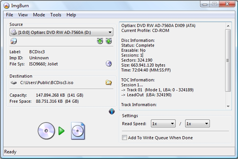Click the view media information magnifier icon
This screenshot has width=238, height=159.
point(14,41)
